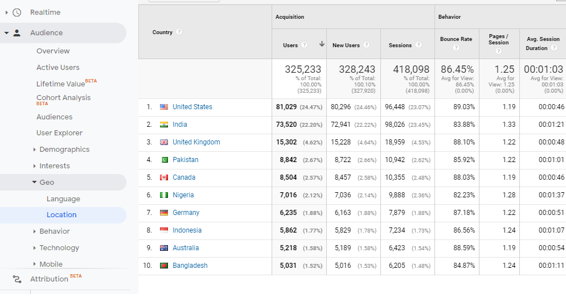Image resolution: width=566 pixels, height=298 pixels.
Task: Click help icon beside Users column
Action: (305, 45)
